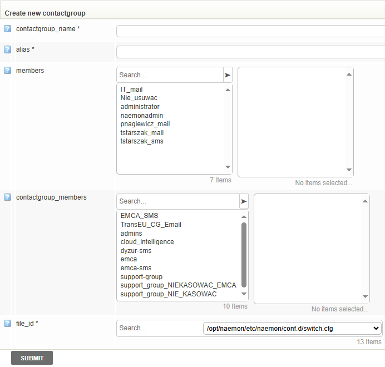
Task: Open help icon for members field
Action: pos(7,71)
